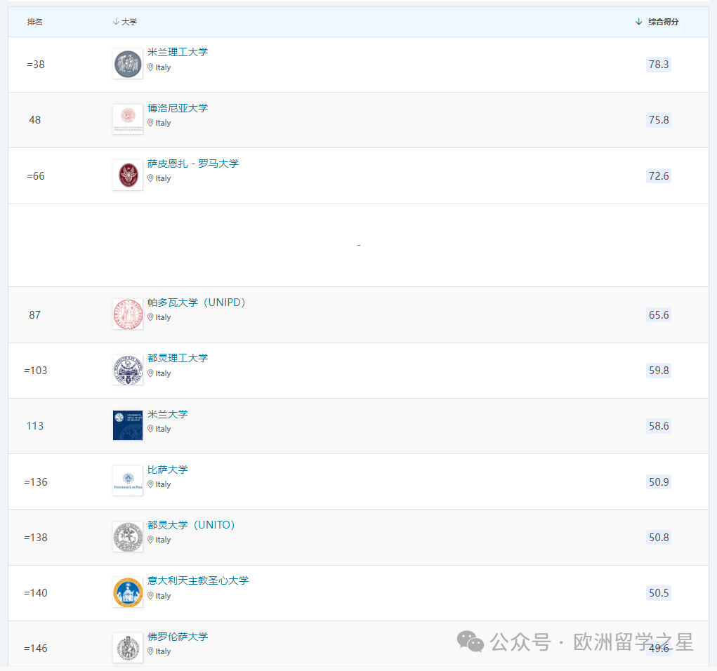The height and width of the screenshot is (671, 717).
Task: Click the Catholic University Sacred Heart logo
Action: click(x=128, y=592)
